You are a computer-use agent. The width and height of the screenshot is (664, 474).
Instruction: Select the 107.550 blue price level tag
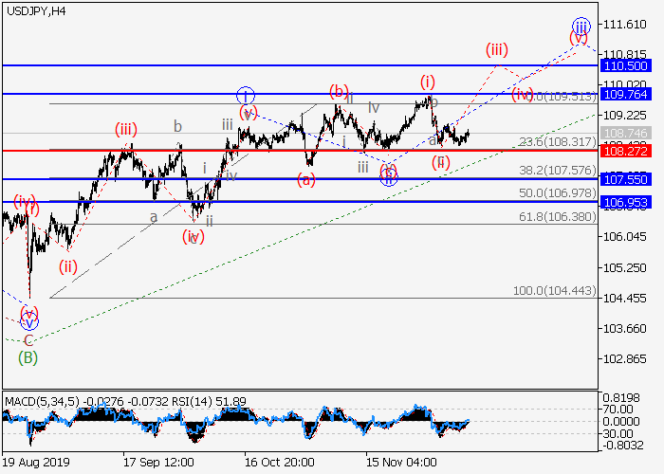625,178
